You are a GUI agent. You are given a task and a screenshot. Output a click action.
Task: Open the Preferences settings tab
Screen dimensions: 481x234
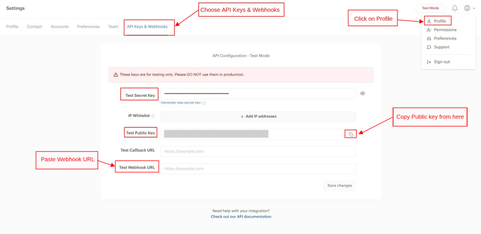tap(88, 27)
